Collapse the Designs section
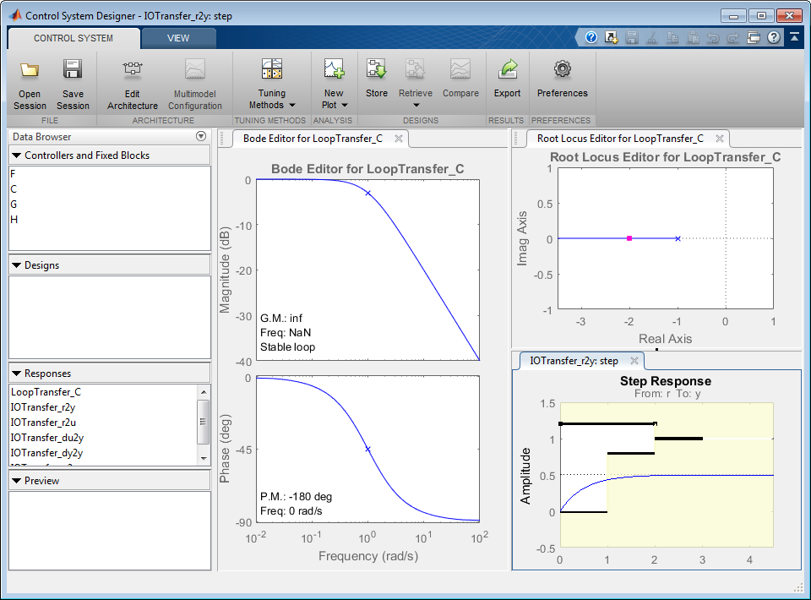The height and width of the screenshot is (600, 811). point(17,265)
